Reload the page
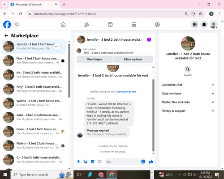This screenshot has height=179, width=224. (x=21, y=14)
